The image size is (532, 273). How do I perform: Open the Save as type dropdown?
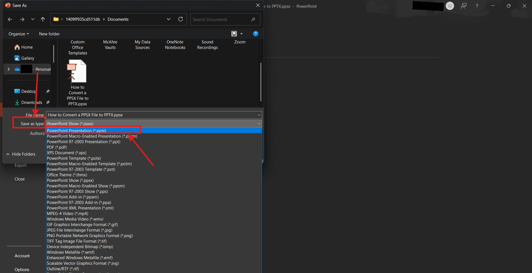(x=258, y=124)
